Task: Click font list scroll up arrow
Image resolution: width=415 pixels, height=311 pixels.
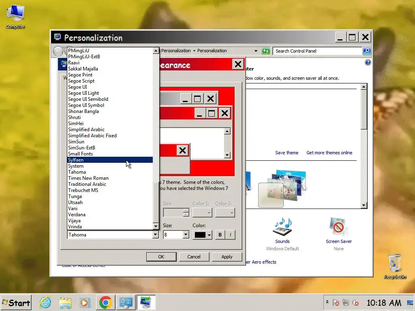Action: click(156, 51)
